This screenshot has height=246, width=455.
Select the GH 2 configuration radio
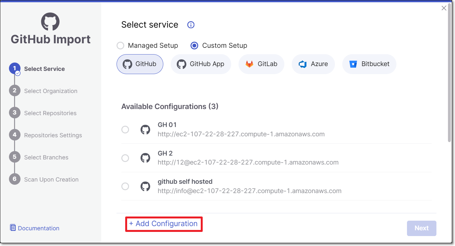pyautogui.click(x=125, y=158)
